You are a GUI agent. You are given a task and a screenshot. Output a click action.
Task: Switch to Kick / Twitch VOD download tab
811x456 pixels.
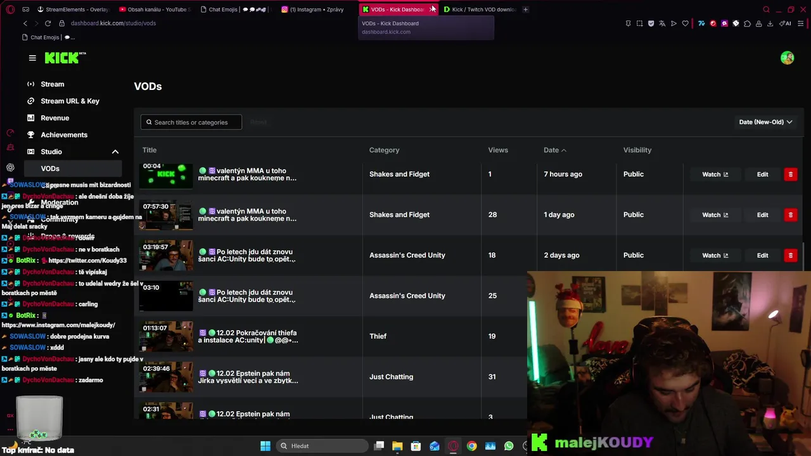[x=480, y=9]
